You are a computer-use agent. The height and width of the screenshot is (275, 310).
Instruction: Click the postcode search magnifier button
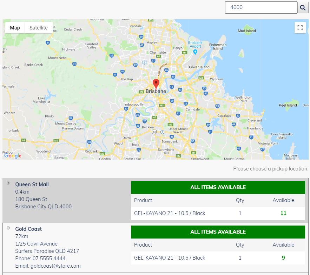click(x=303, y=7)
